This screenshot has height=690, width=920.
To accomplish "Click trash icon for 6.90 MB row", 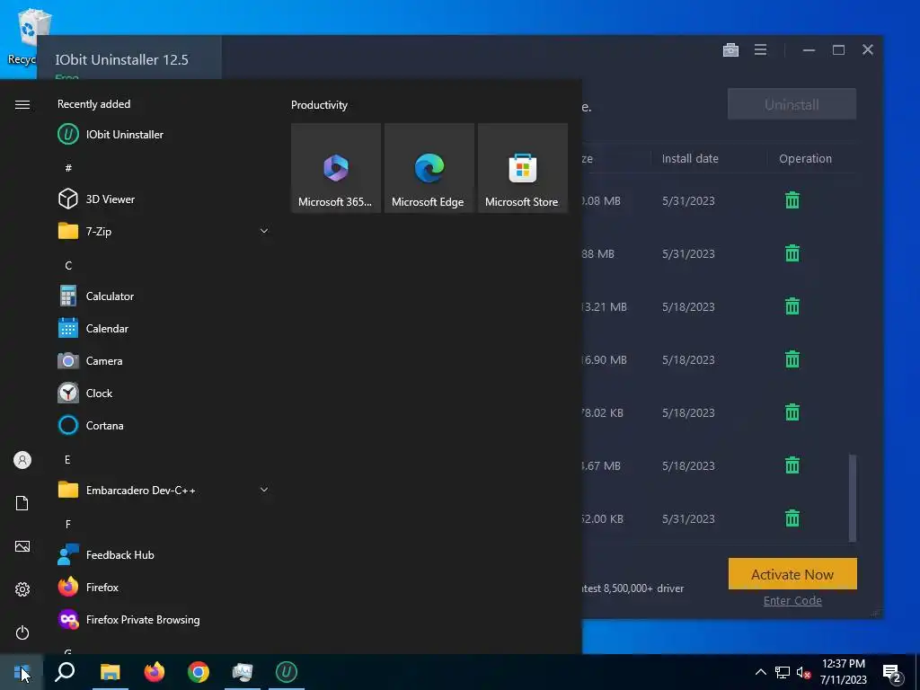I will 792,359.
